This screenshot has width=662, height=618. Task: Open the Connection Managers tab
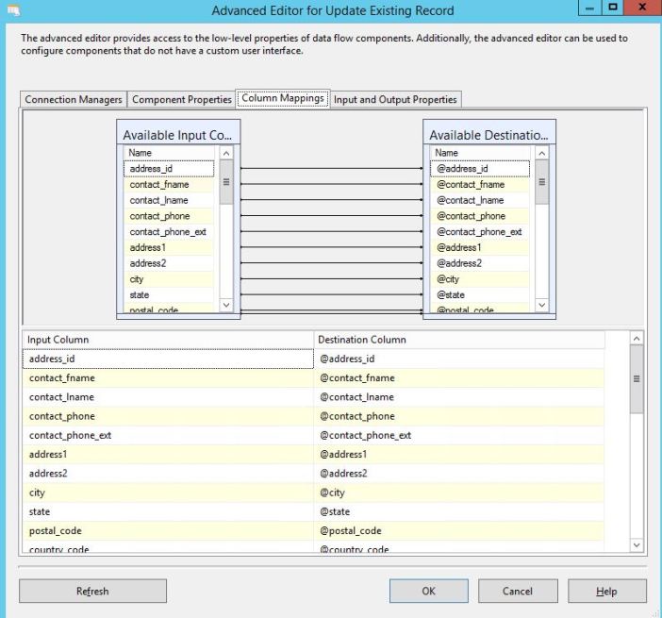[x=74, y=99]
